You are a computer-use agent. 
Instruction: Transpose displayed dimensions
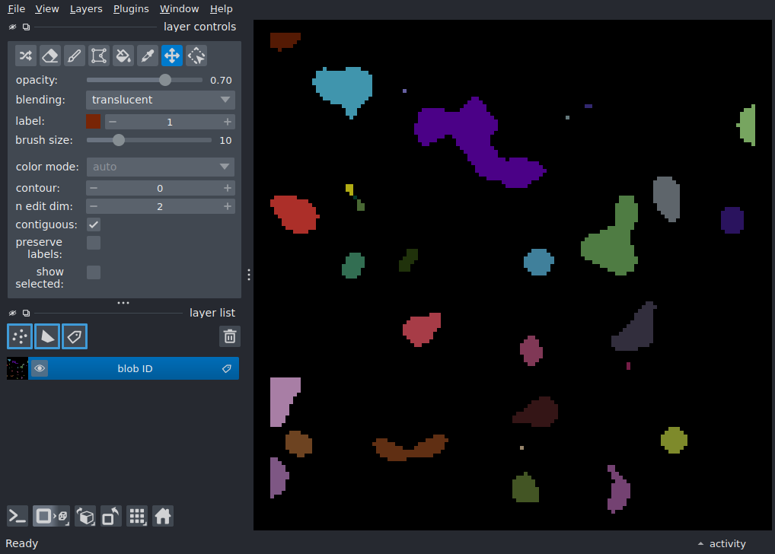(110, 517)
